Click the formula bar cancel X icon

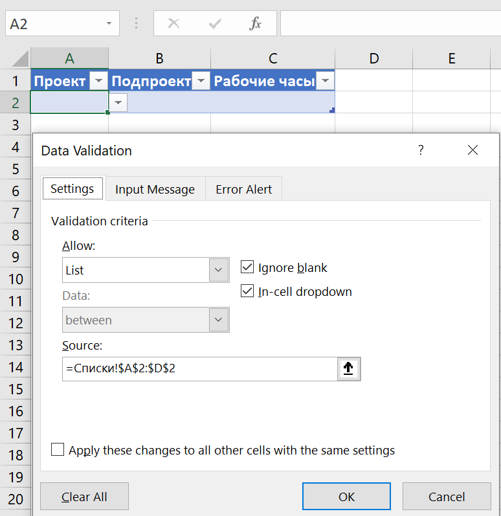pos(173,23)
